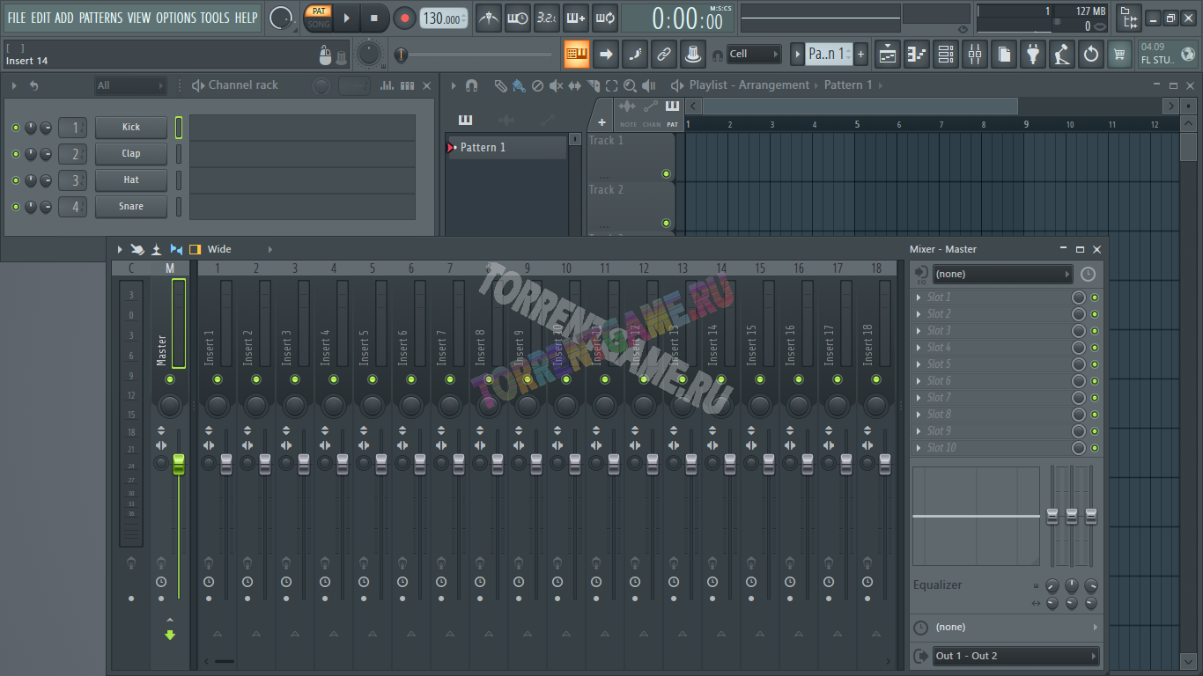Open the Piano roll from the toolbar
The width and height of the screenshot is (1203, 676).
pos(917,55)
